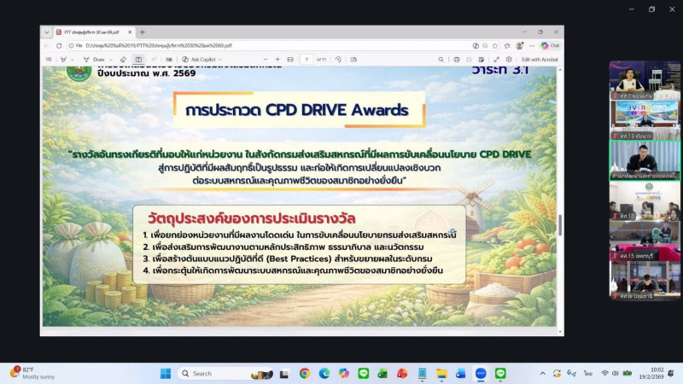Open Edit with Acrobat
This screenshot has width=683, height=384.
541,60
